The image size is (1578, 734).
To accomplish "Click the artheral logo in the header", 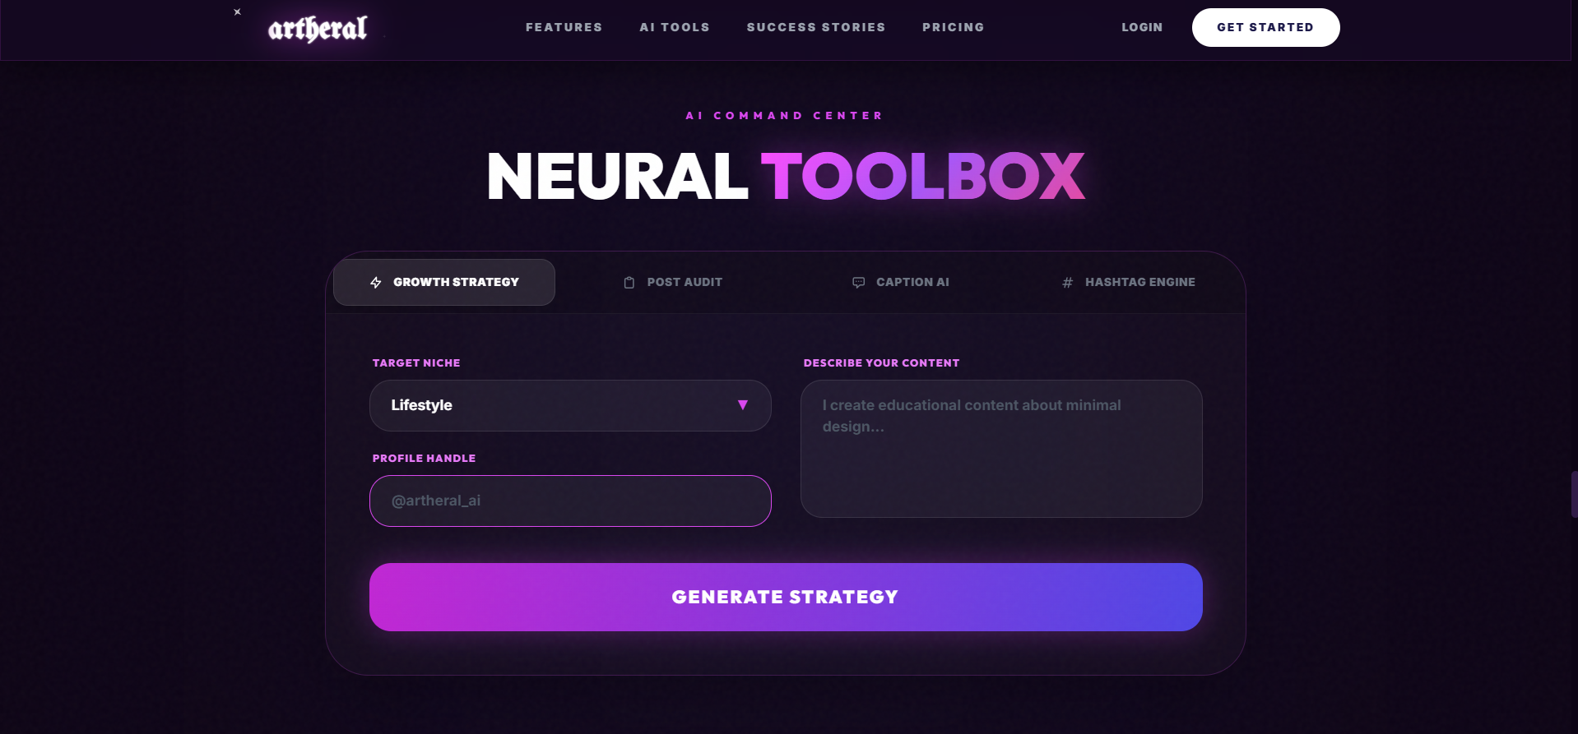I will (x=318, y=29).
